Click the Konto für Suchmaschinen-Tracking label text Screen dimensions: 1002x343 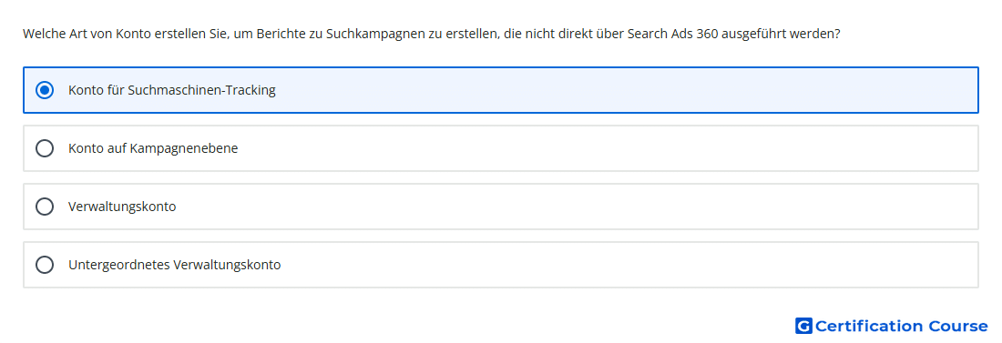coord(172,90)
